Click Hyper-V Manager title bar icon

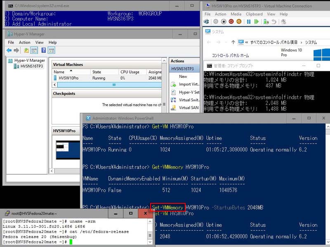10,34
